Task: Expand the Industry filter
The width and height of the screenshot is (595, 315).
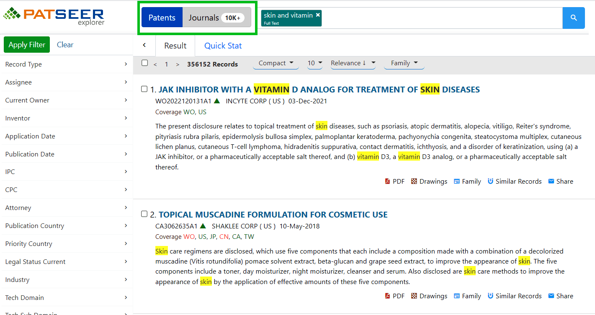Action: 66,280
